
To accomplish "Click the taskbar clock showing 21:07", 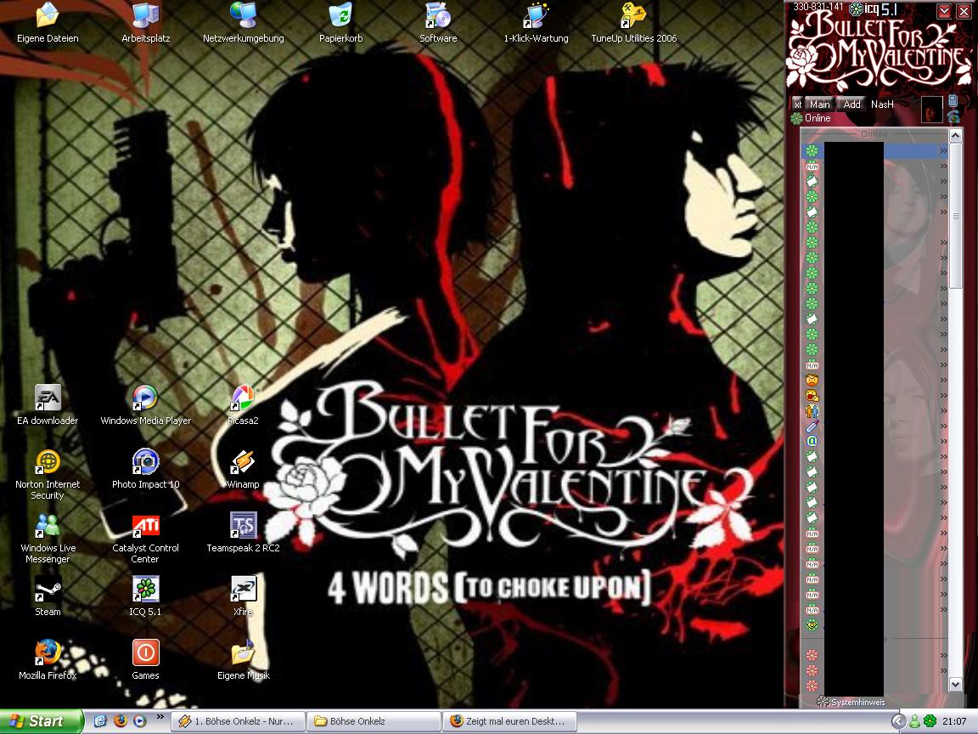I will [x=954, y=721].
